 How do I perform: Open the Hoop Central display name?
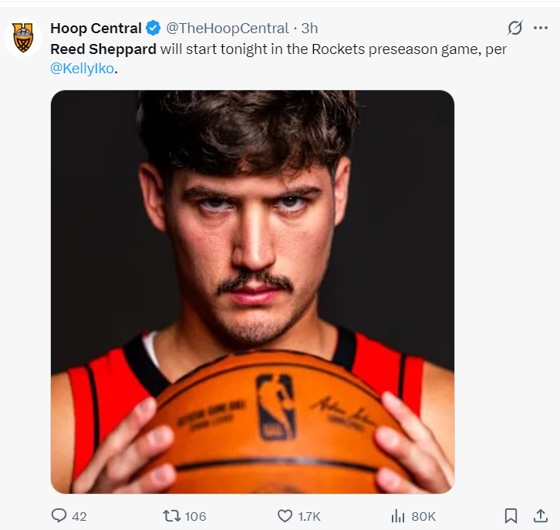96,29
